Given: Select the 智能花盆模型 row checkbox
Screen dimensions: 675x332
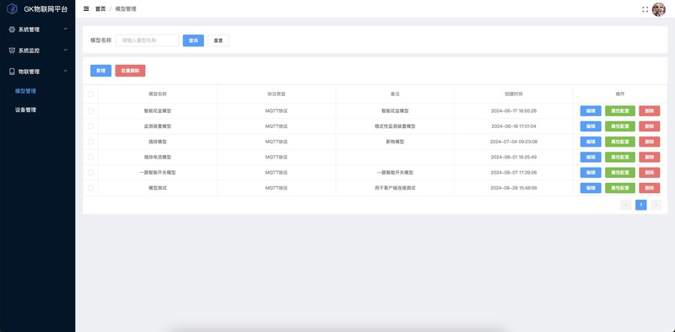Looking at the screenshot, I should click(90, 110).
